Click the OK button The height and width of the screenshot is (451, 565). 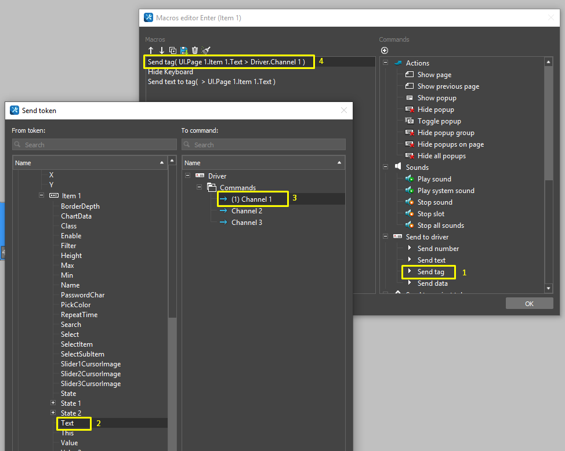click(x=528, y=303)
